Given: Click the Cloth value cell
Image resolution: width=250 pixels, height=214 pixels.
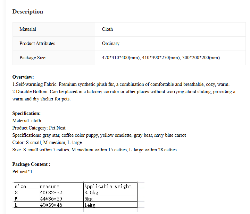Looking at the screenshot, I should click(x=170, y=29).
